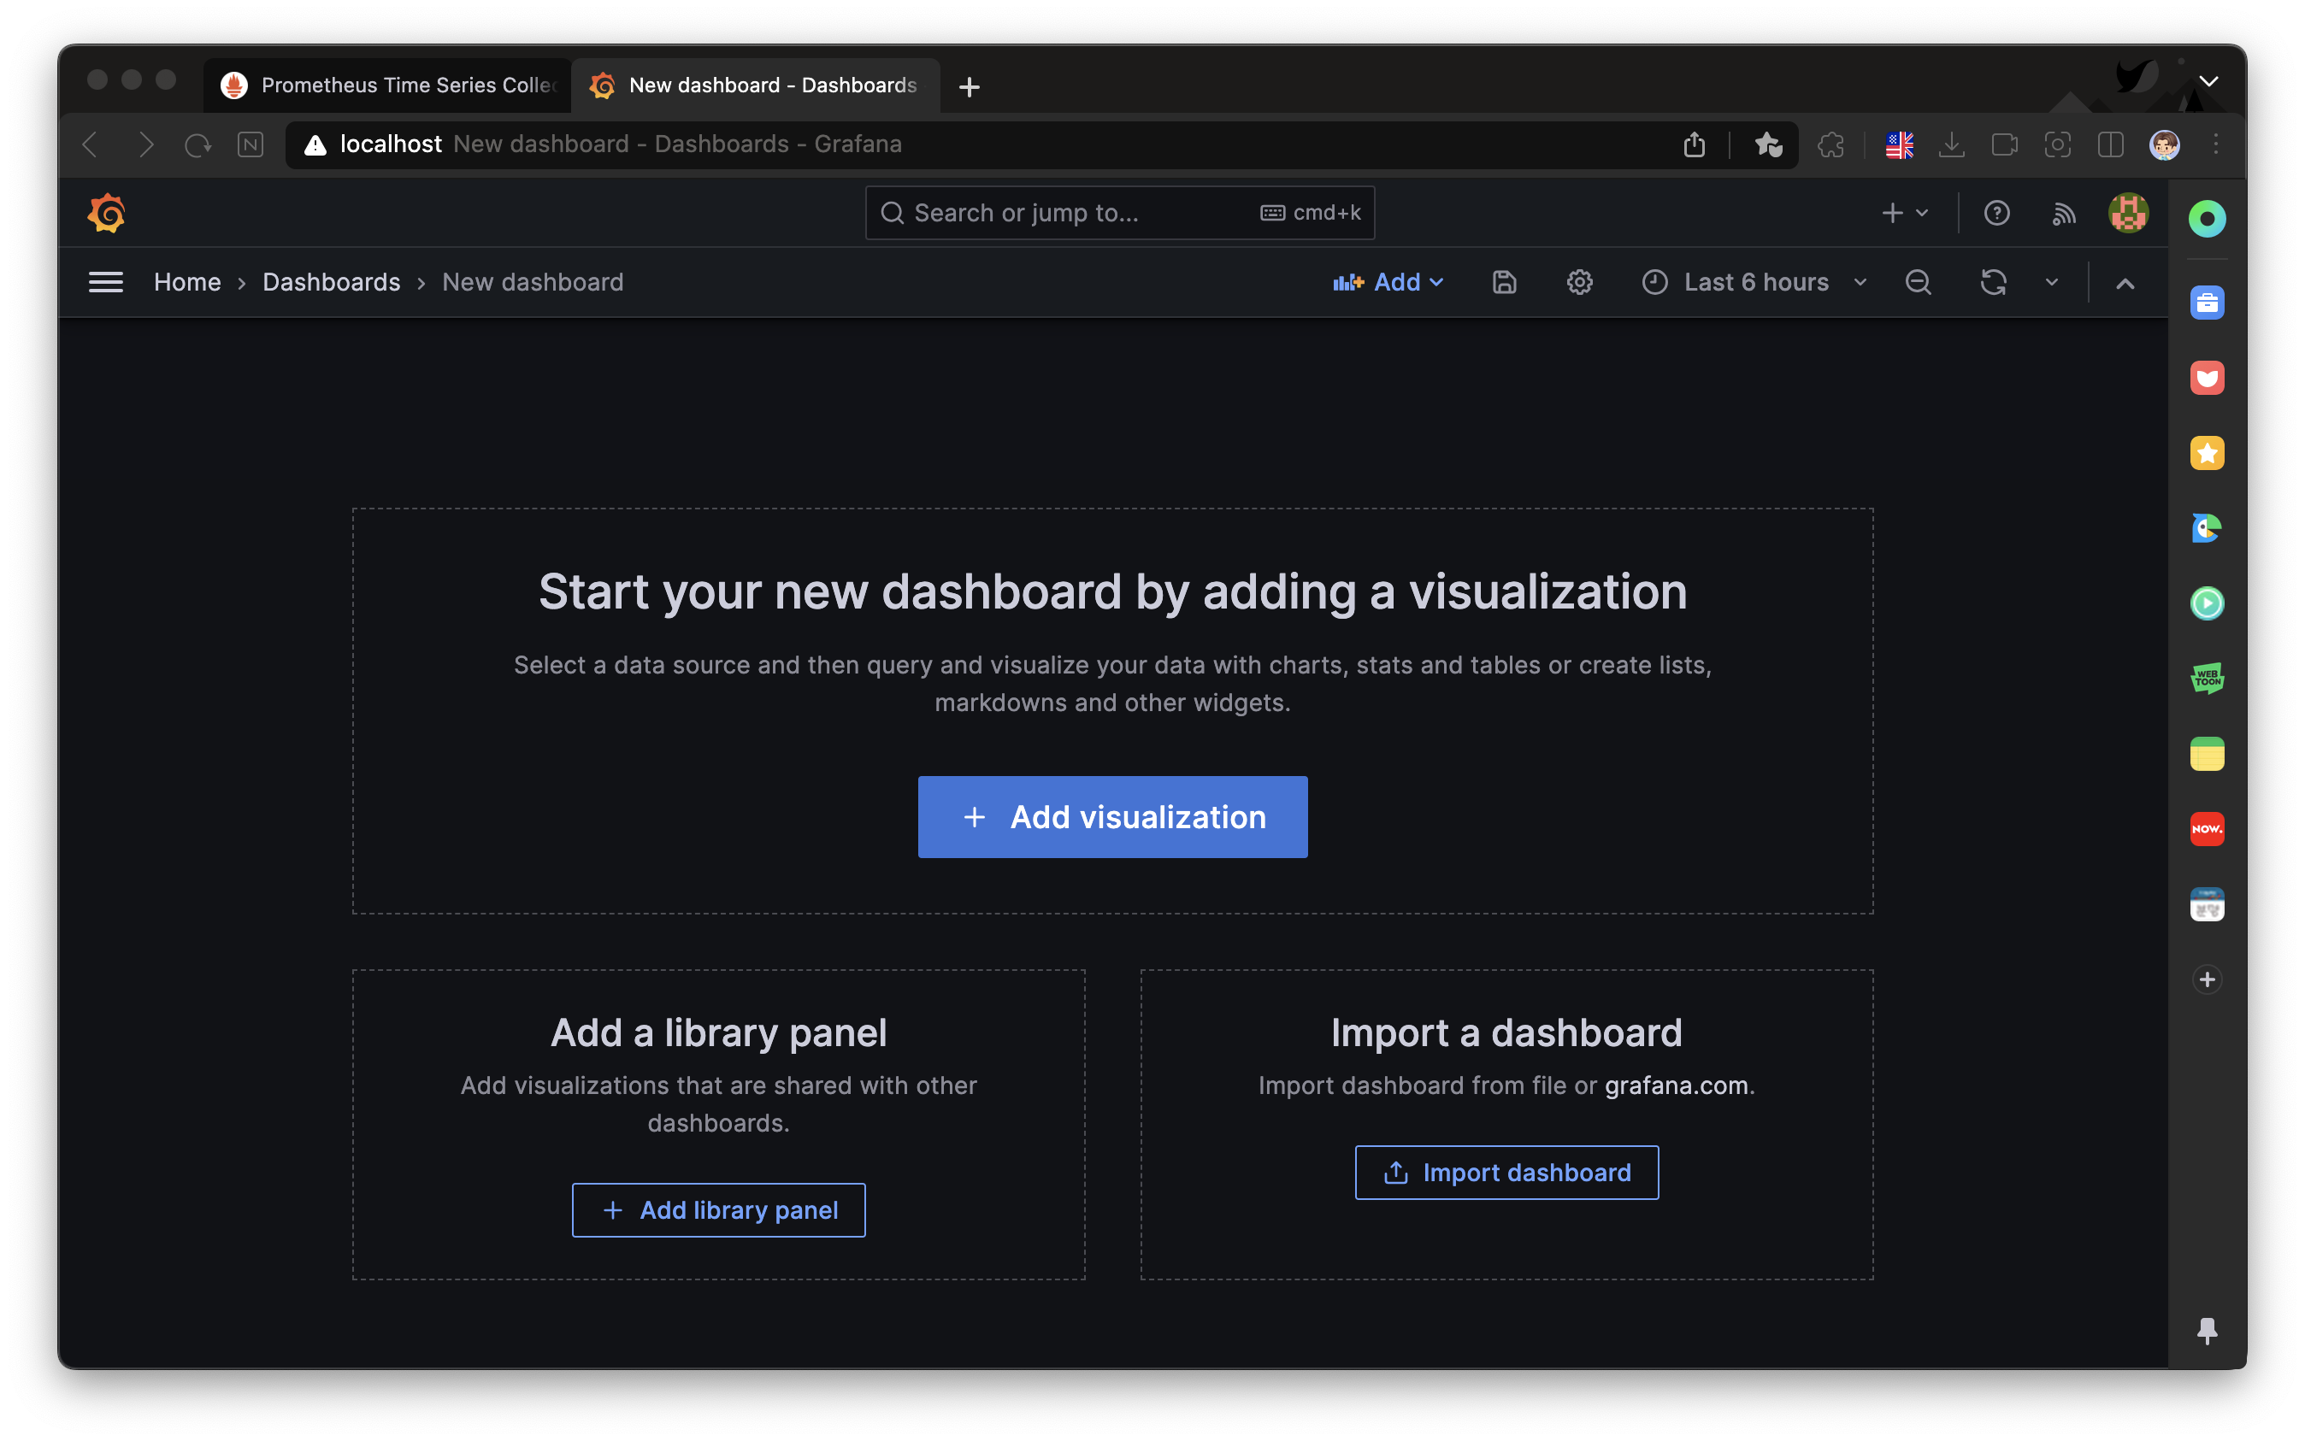This screenshot has height=1441, width=2305.
Task: Click the zoom out time range icon
Action: (1918, 282)
